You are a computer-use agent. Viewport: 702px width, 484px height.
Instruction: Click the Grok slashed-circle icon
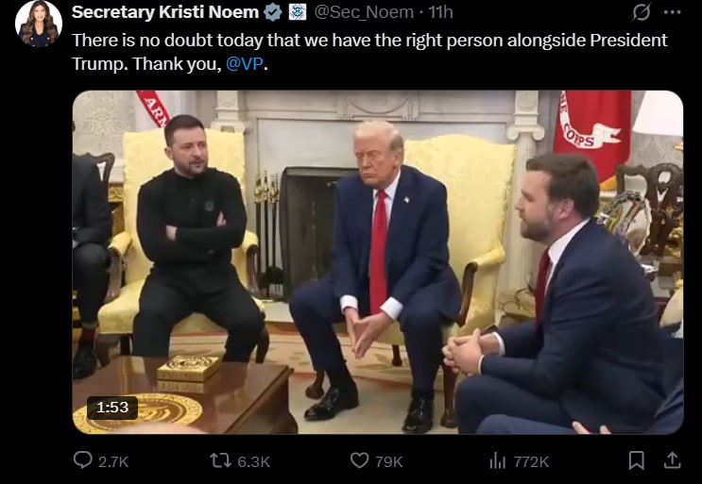642,12
